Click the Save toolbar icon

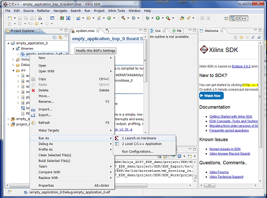click(20, 18)
